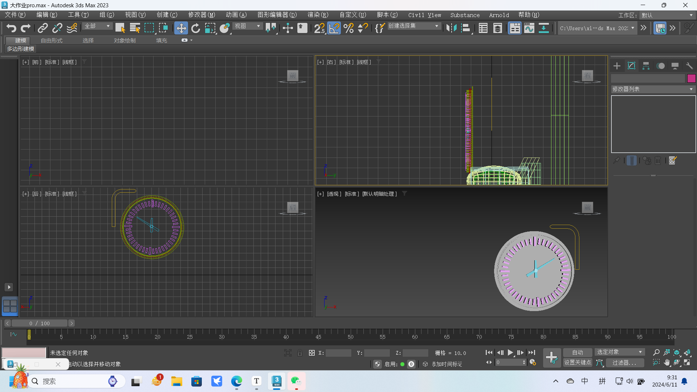The height and width of the screenshot is (392, 697).
Task: Open the Layer Explorer
Action: (x=498, y=28)
